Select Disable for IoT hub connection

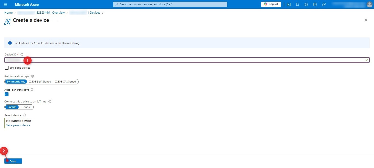(x=26, y=107)
